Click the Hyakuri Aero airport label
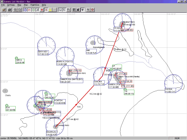The width and height of the screenshot is (187, 140). [x=129, y=22]
